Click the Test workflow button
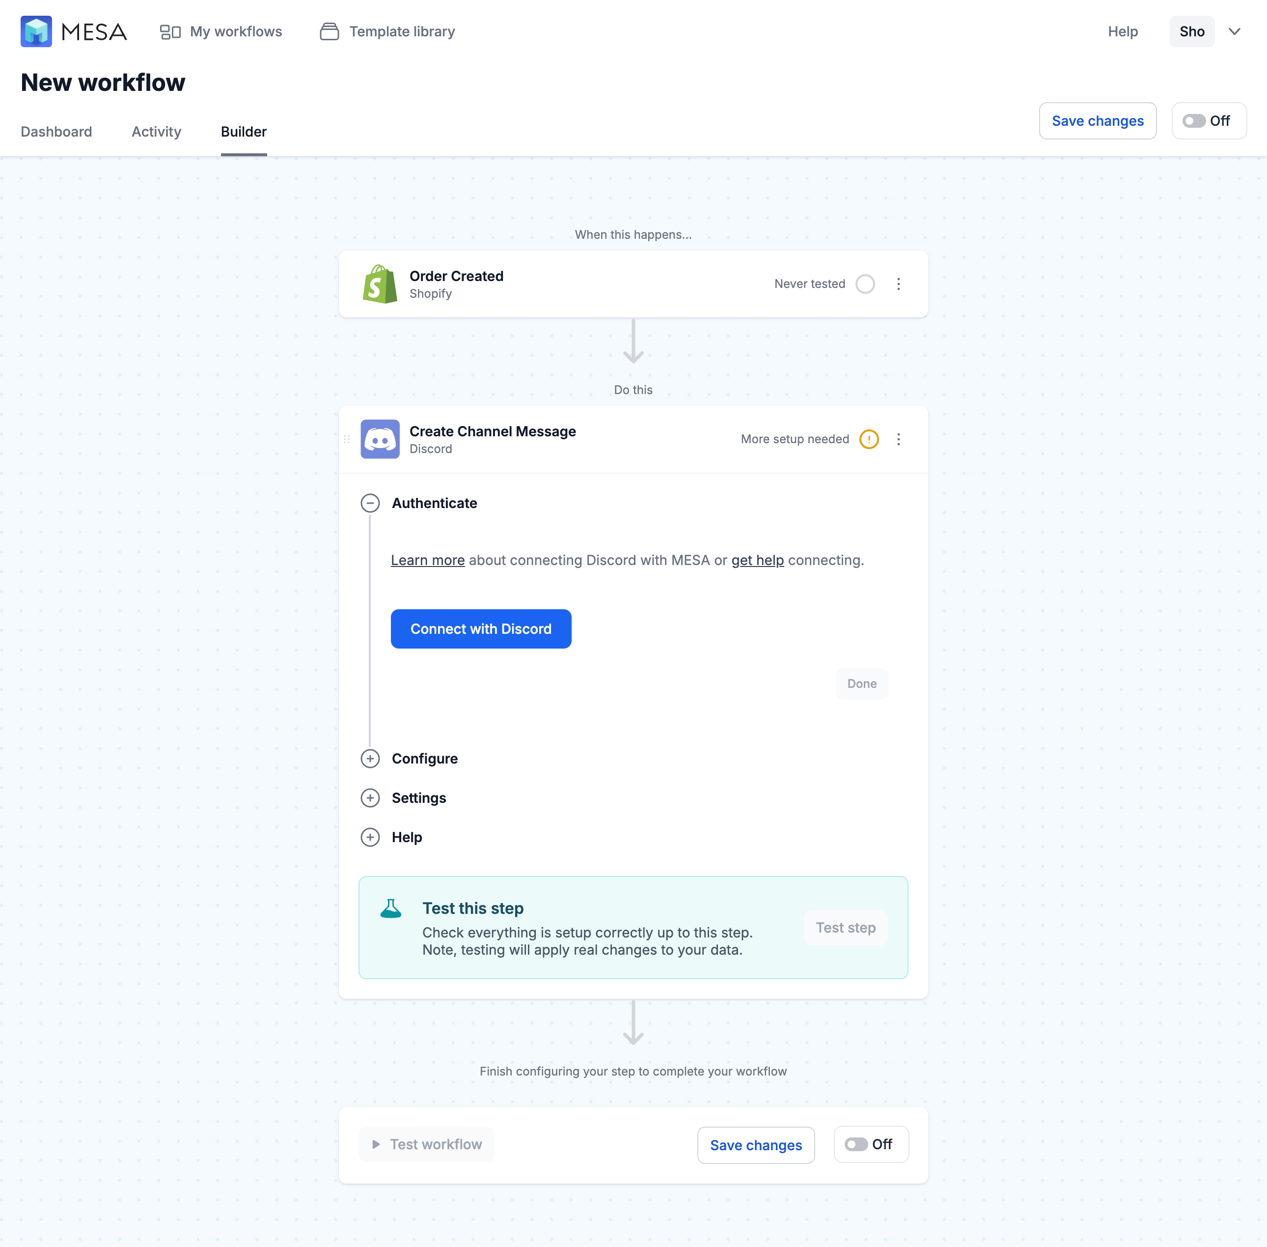The image size is (1267, 1247). [x=426, y=1144]
